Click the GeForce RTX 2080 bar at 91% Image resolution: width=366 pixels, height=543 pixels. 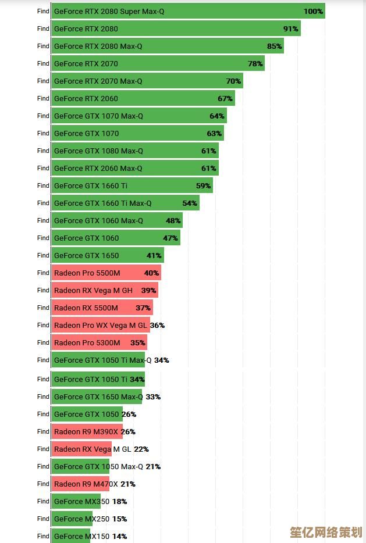[176, 28]
